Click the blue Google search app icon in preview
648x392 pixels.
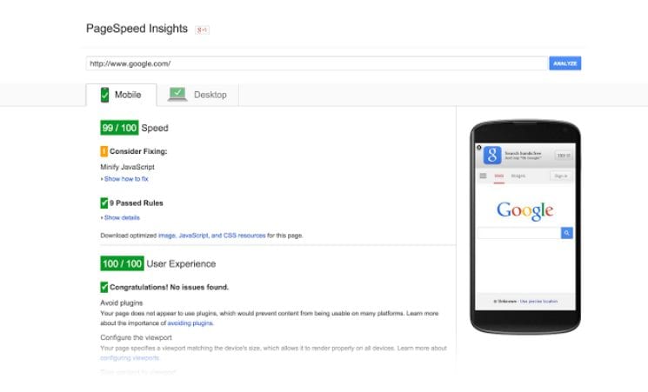492,156
